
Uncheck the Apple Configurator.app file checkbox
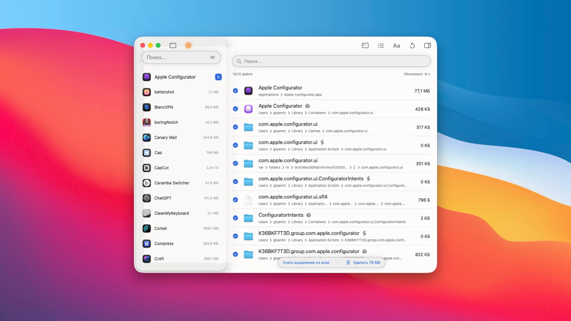(236, 91)
